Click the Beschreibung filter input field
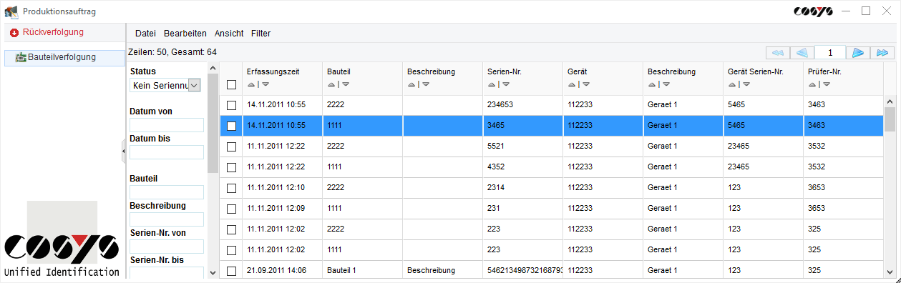Image resolution: width=901 pixels, height=283 pixels. click(167, 219)
